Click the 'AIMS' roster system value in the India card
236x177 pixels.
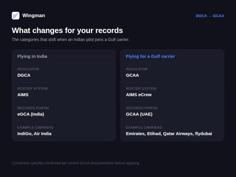pos(23,95)
